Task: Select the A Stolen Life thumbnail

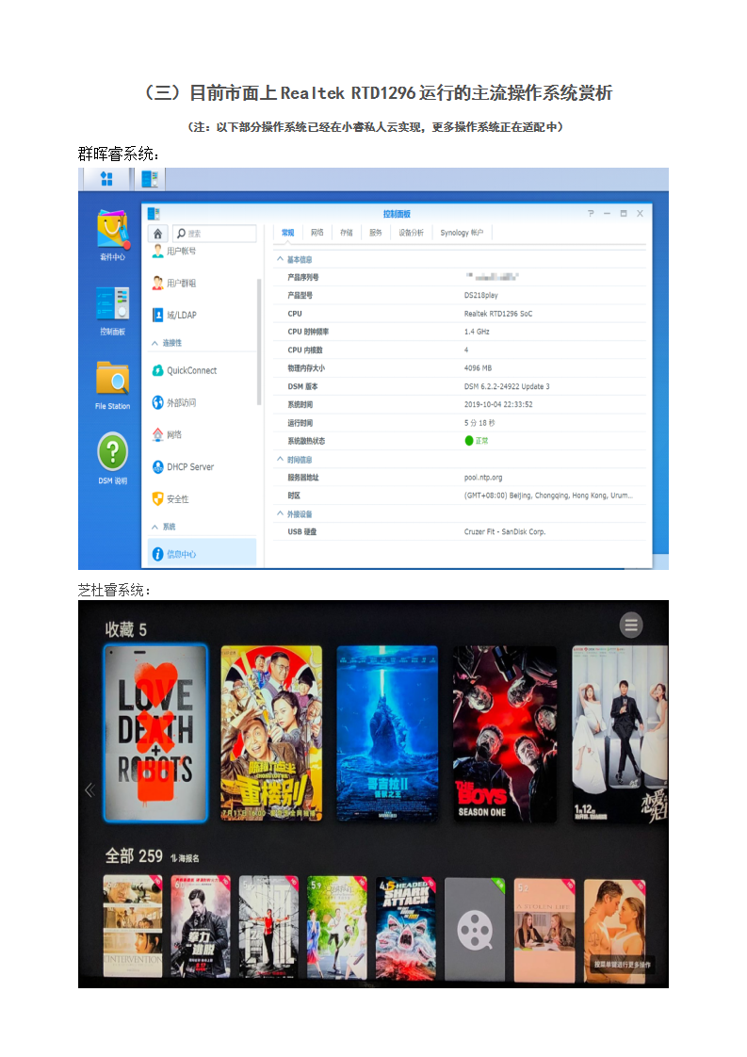Action: (x=544, y=929)
